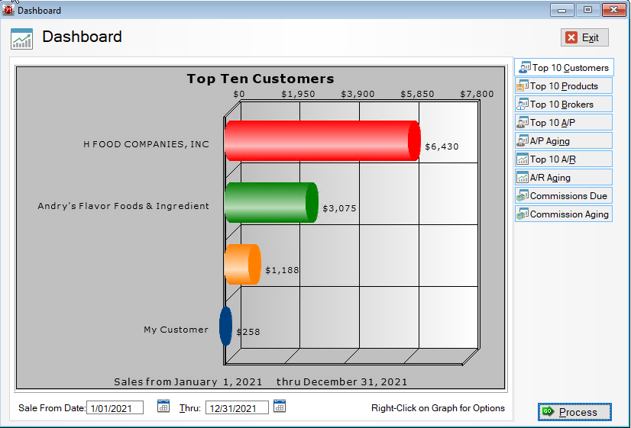The image size is (631, 428).
Task: Maximize the Dashboard window
Action: (587, 10)
